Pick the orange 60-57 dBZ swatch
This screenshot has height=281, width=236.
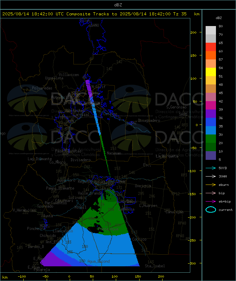(211, 55)
